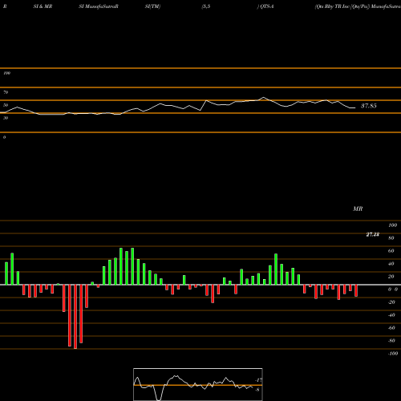This screenshot has height=401, width=401.
Task: Click the end of the RSI line
Action: [355, 107]
